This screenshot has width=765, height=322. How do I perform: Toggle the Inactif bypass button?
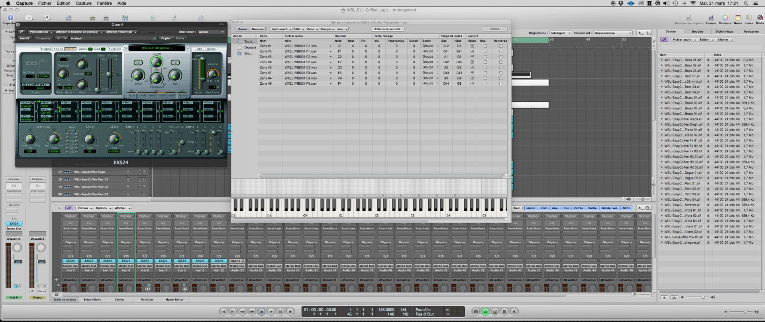coord(25,39)
